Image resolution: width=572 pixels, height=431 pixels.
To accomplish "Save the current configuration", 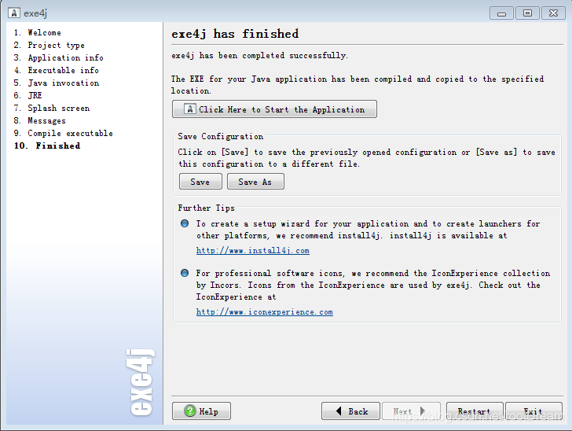I will coord(200,182).
